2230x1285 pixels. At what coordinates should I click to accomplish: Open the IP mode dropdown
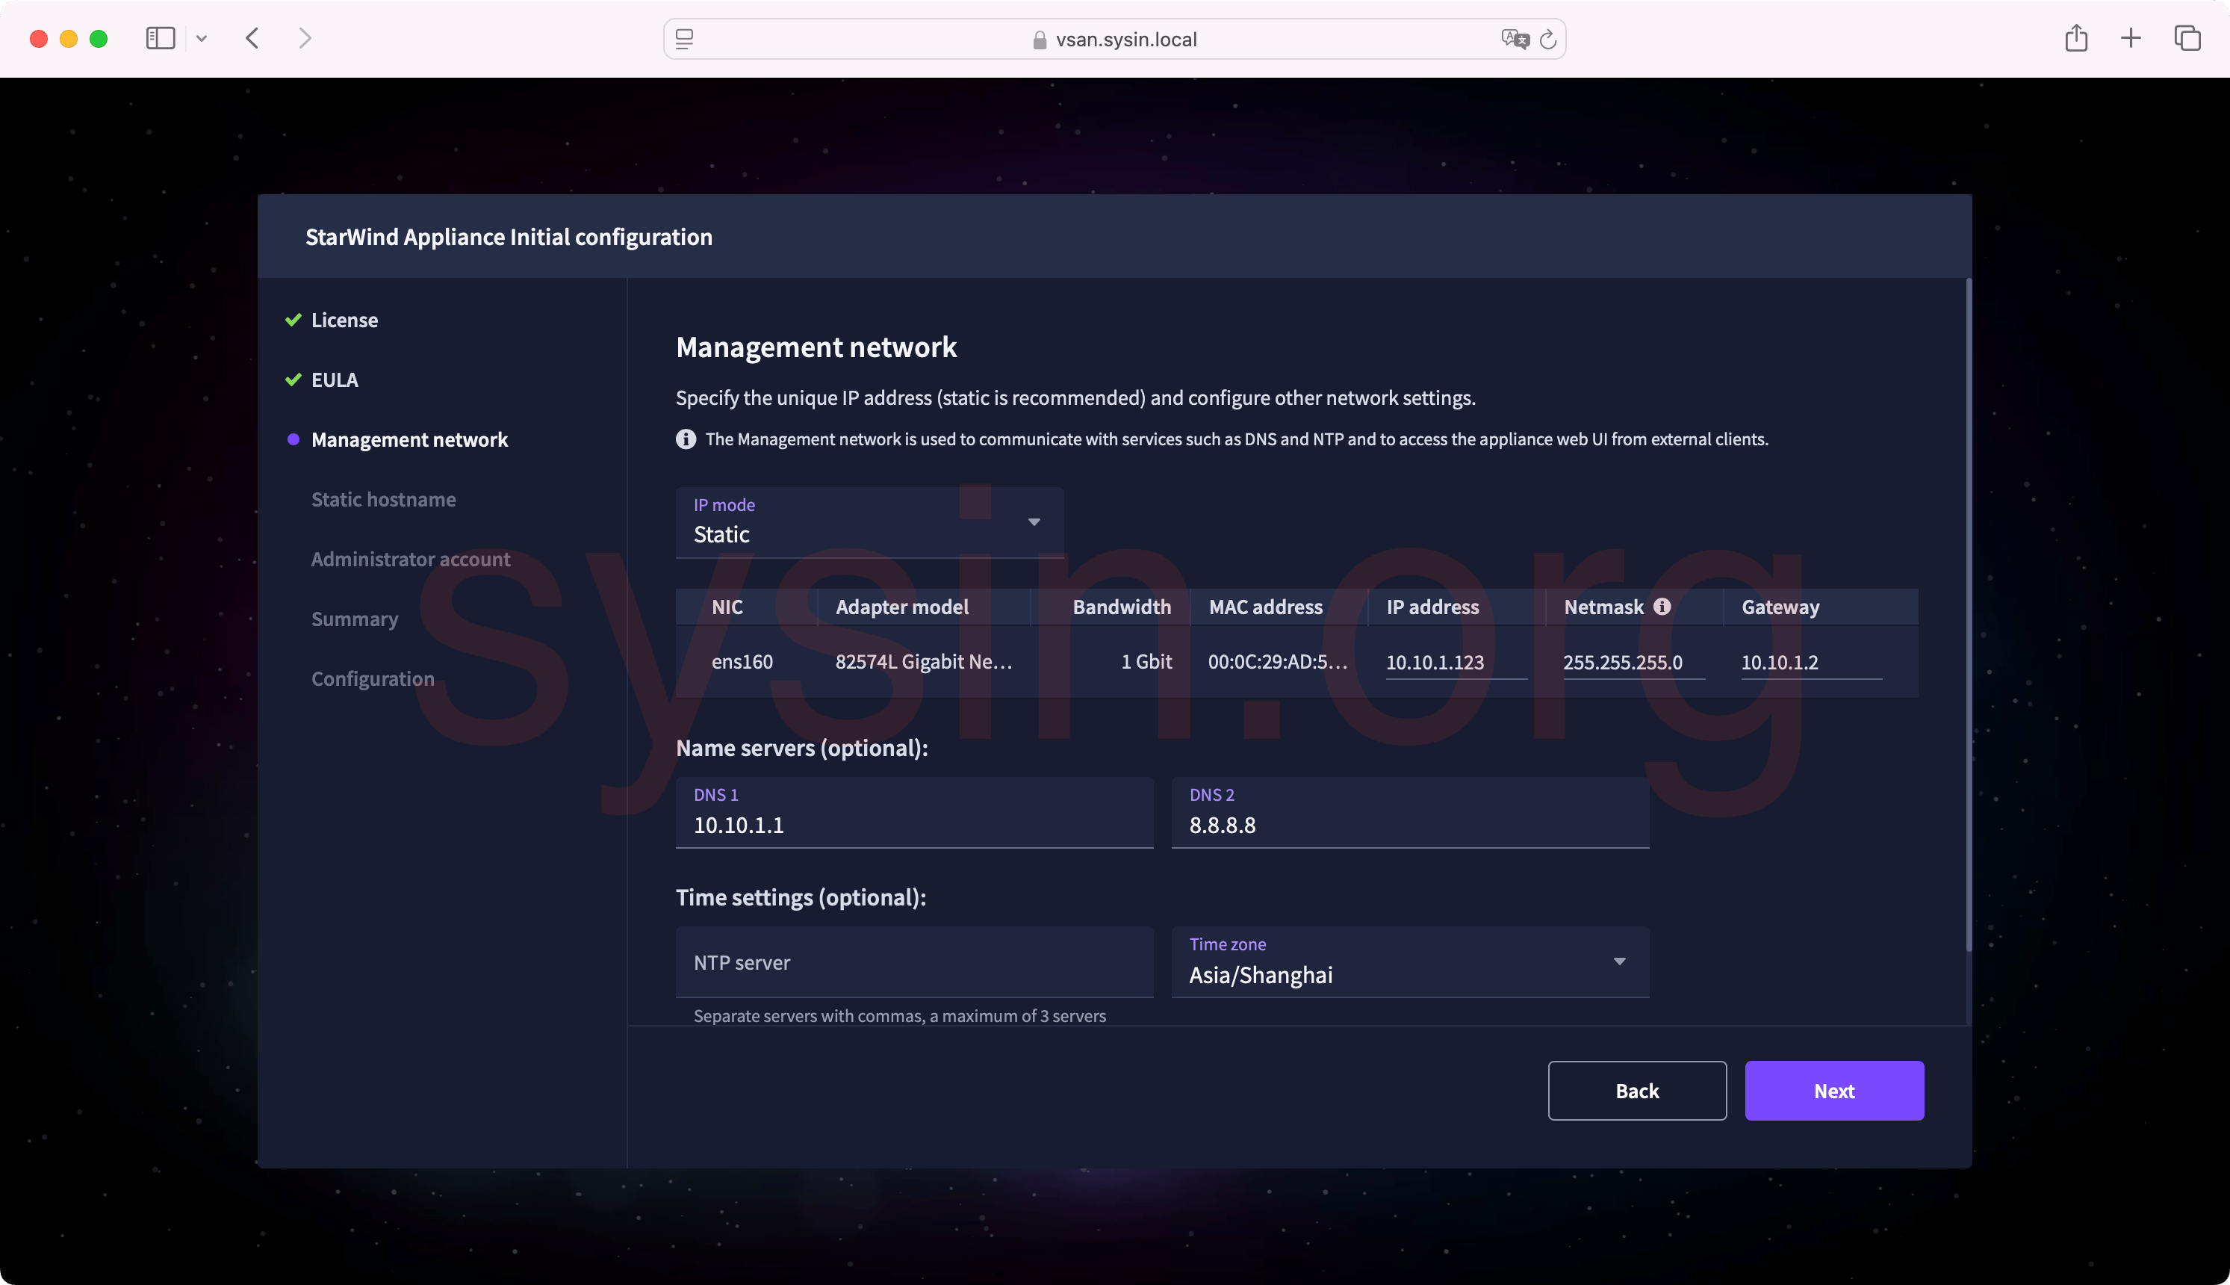coord(869,522)
